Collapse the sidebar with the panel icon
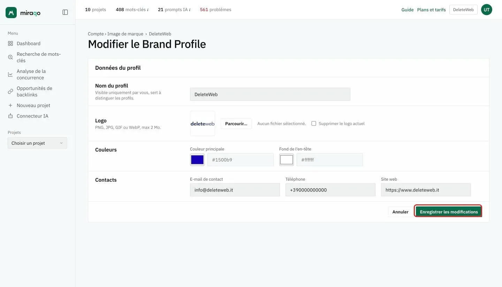 click(65, 12)
